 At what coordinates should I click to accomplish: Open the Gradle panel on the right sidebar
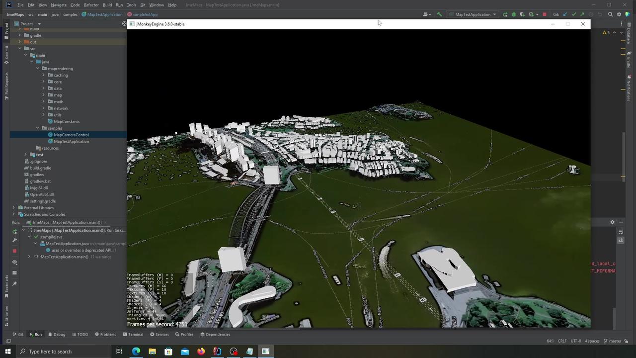point(628,60)
